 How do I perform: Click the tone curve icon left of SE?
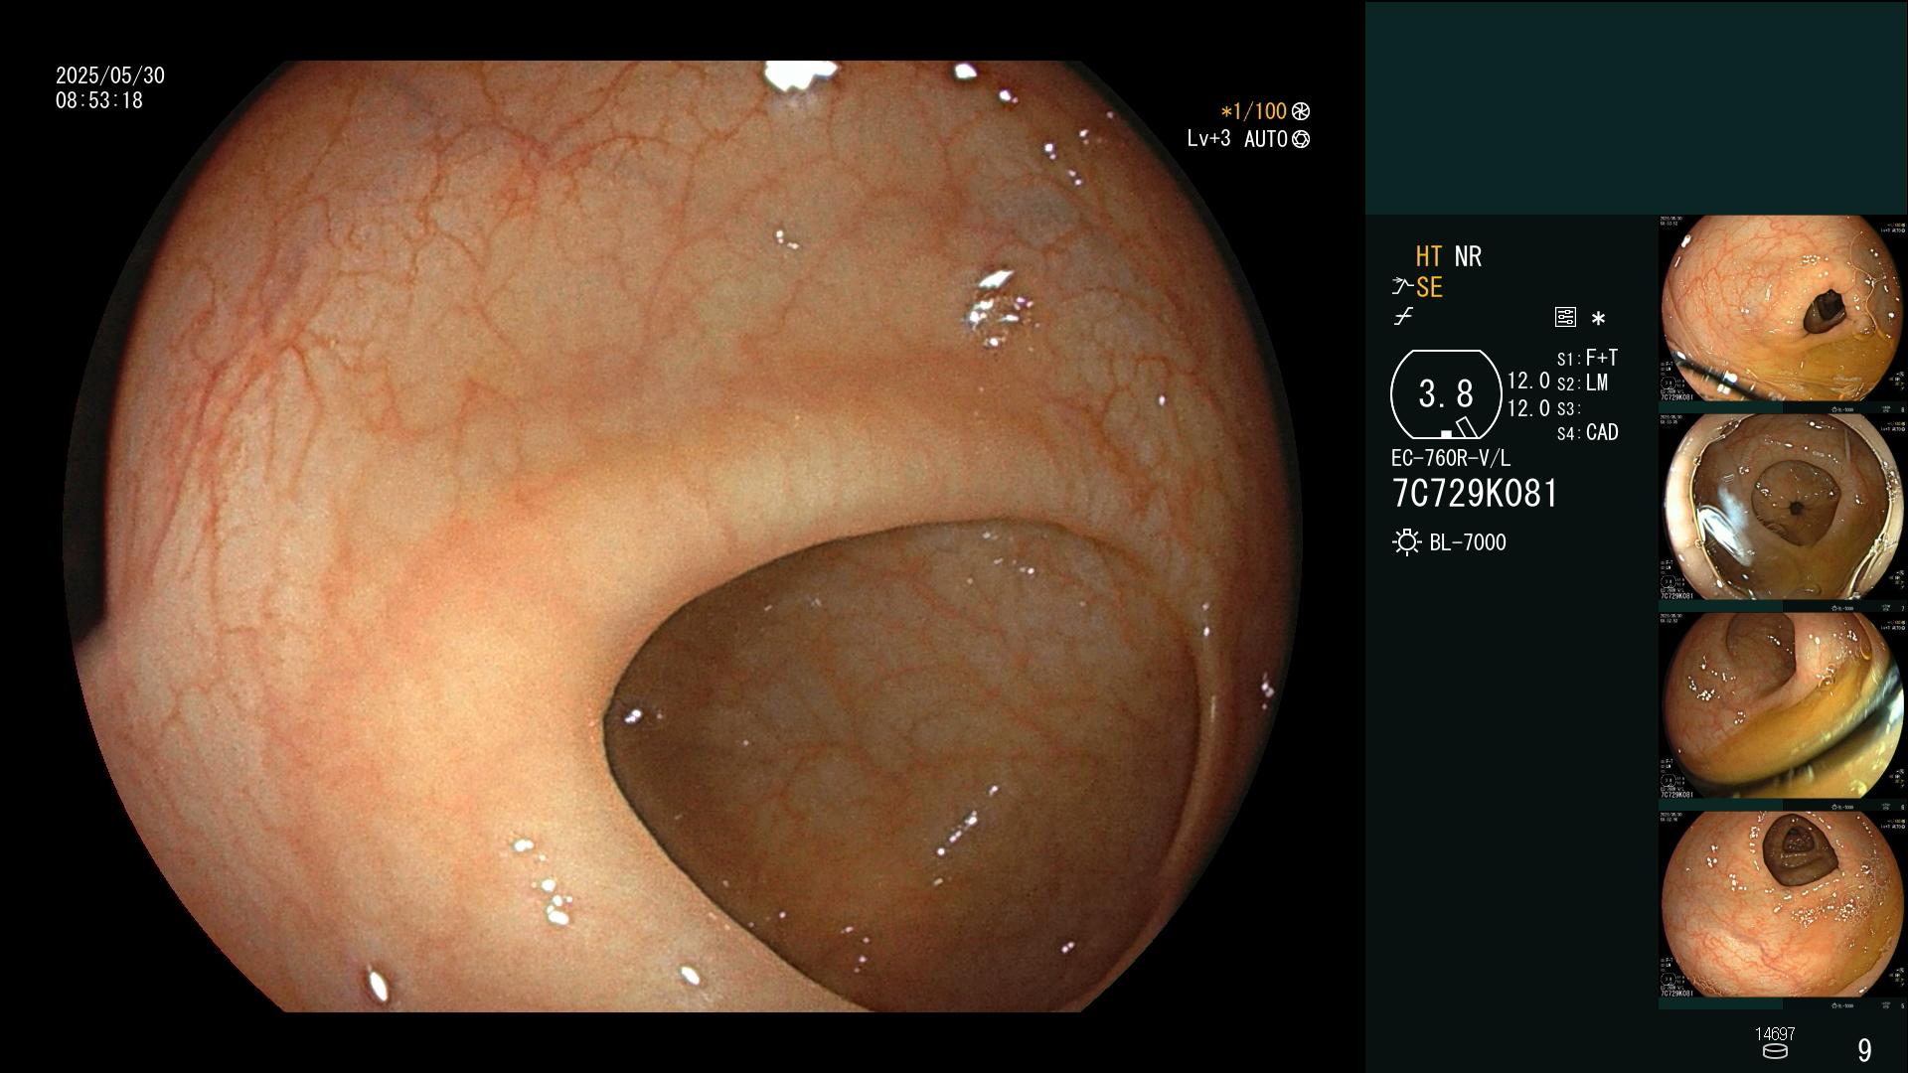[1402, 287]
